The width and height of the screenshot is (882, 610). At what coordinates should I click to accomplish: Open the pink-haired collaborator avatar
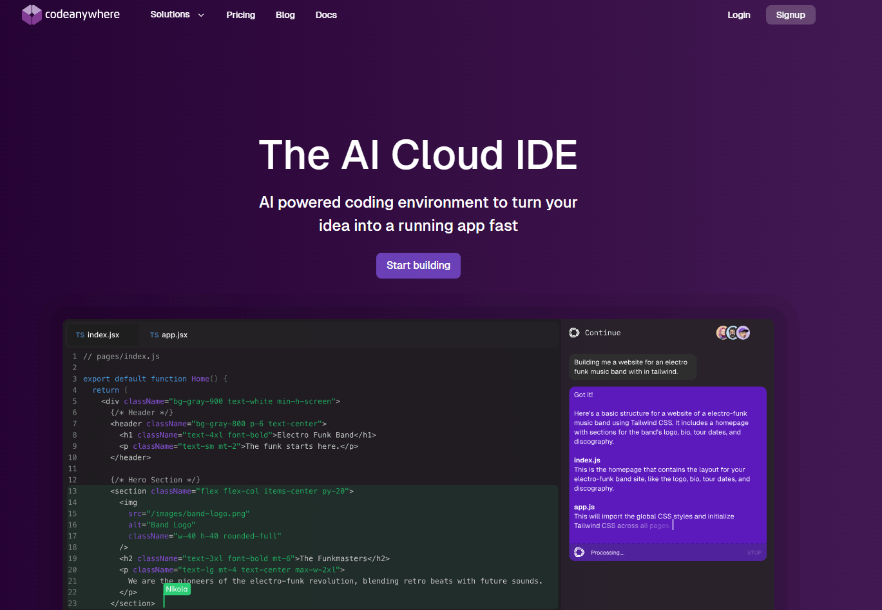[x=722, y=333]
